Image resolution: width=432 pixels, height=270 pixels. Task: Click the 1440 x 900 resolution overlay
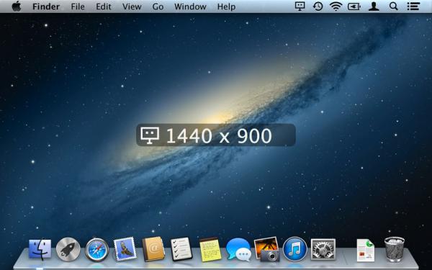coord(216,135)
